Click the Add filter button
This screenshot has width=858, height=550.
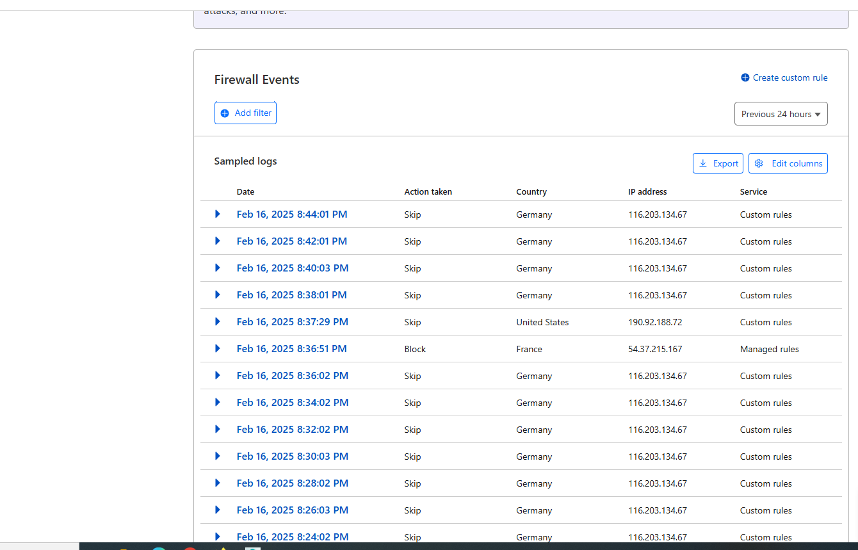point(245,113)
